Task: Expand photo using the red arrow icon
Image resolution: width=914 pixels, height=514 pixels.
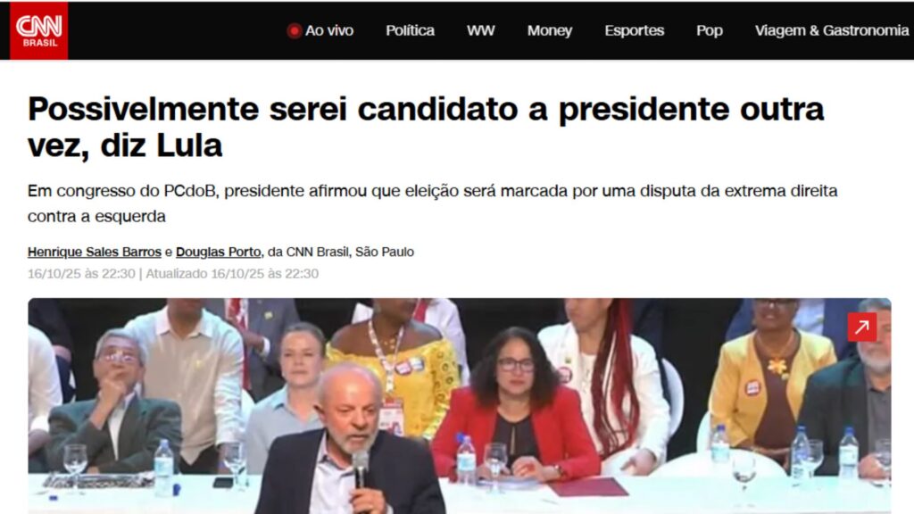Action: click(862, 327)
